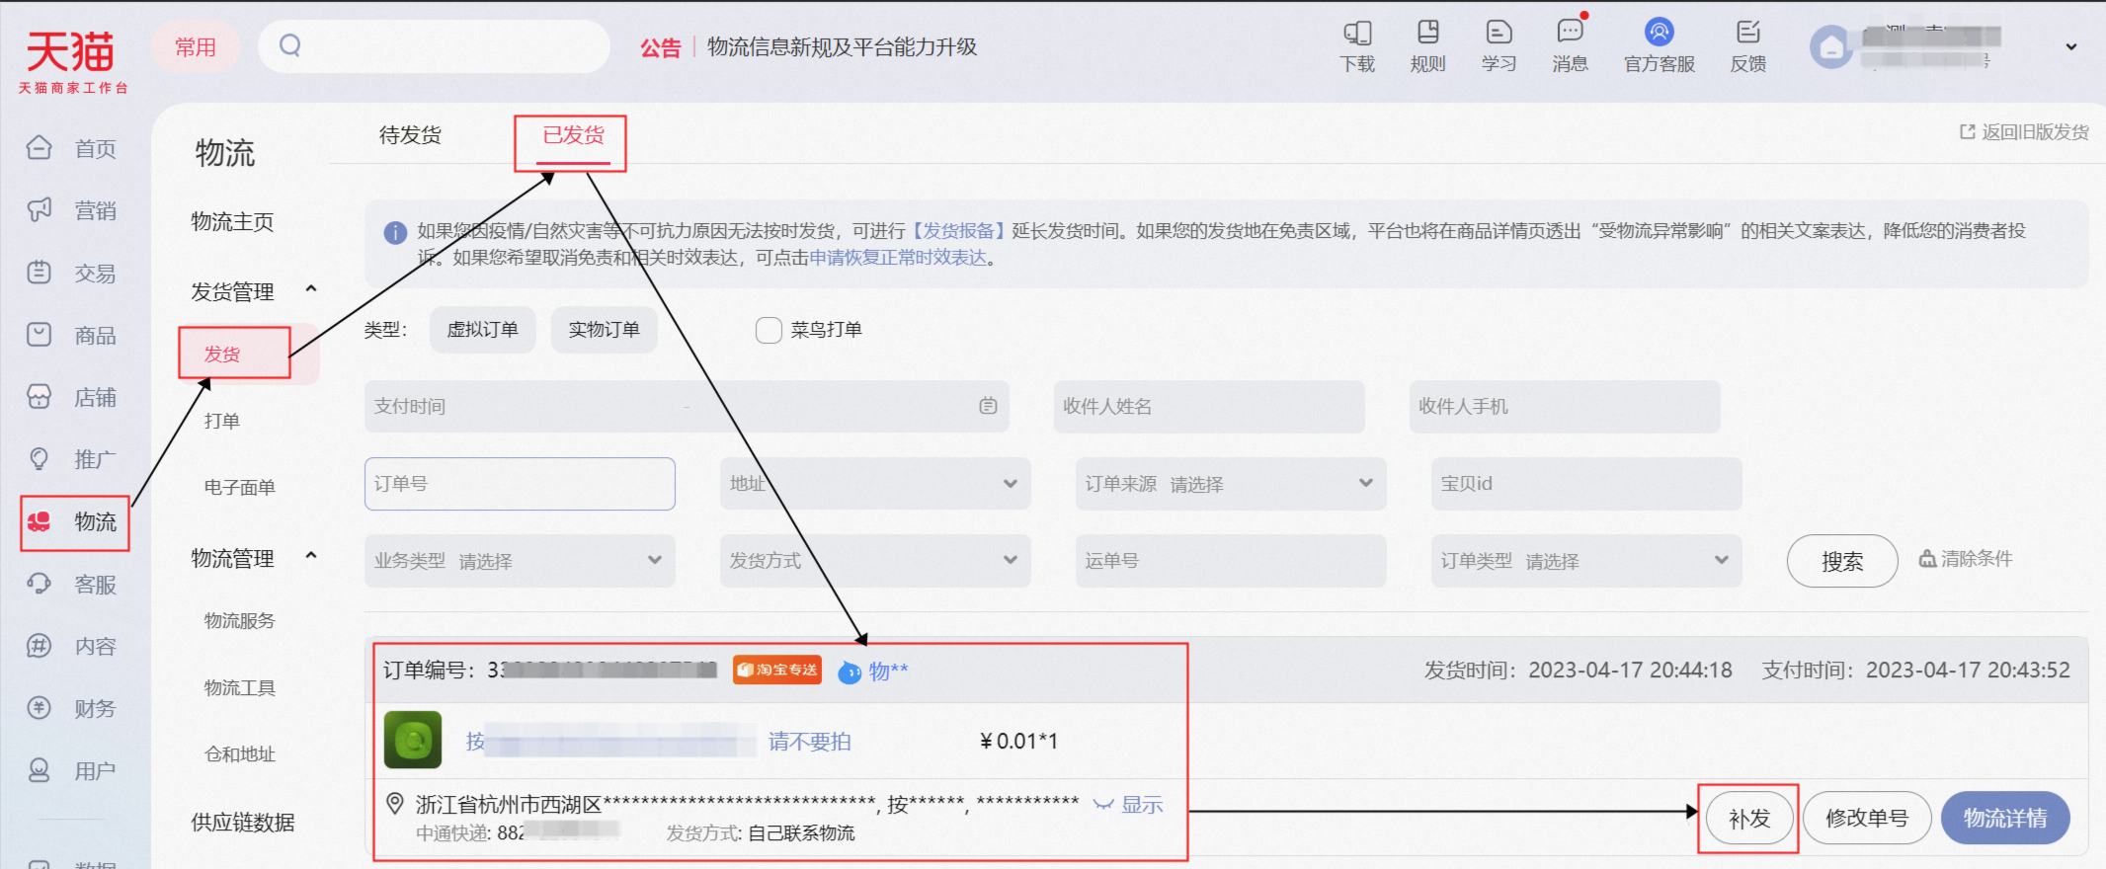Click the 返回旧版发货 link
The width and height of the screenshot is (2106, 869).
pyautogui.click(x=2025, y=132)
